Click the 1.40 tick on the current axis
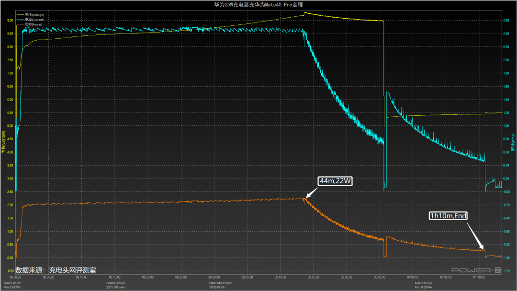This screenshot has height=291, width=517. pyautogui.click(x=506, y=100)
